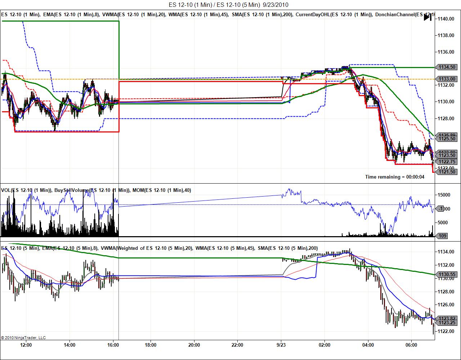This screenshot has width=461, height=360.
Task: Select the 14:00 time axis label
Action: (70, 345)
